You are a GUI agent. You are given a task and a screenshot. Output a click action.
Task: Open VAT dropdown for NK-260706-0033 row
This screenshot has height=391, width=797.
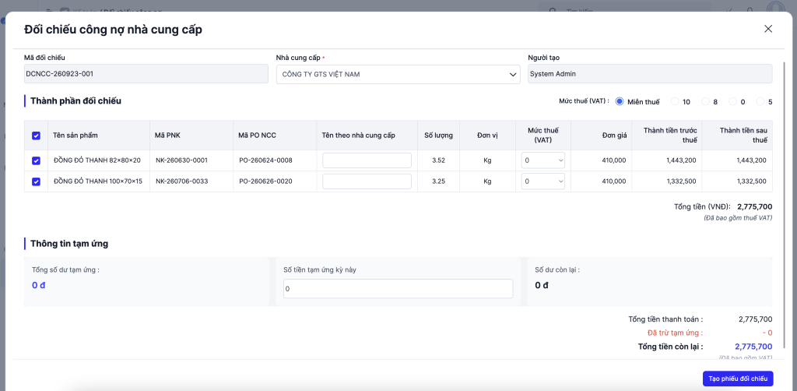(x=542, y=181)
